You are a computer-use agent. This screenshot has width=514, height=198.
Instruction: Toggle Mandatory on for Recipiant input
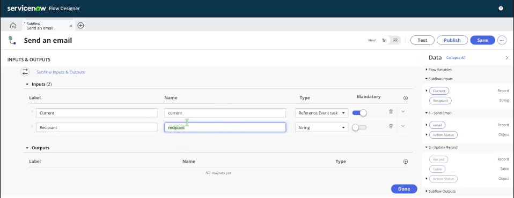point(359,127)
